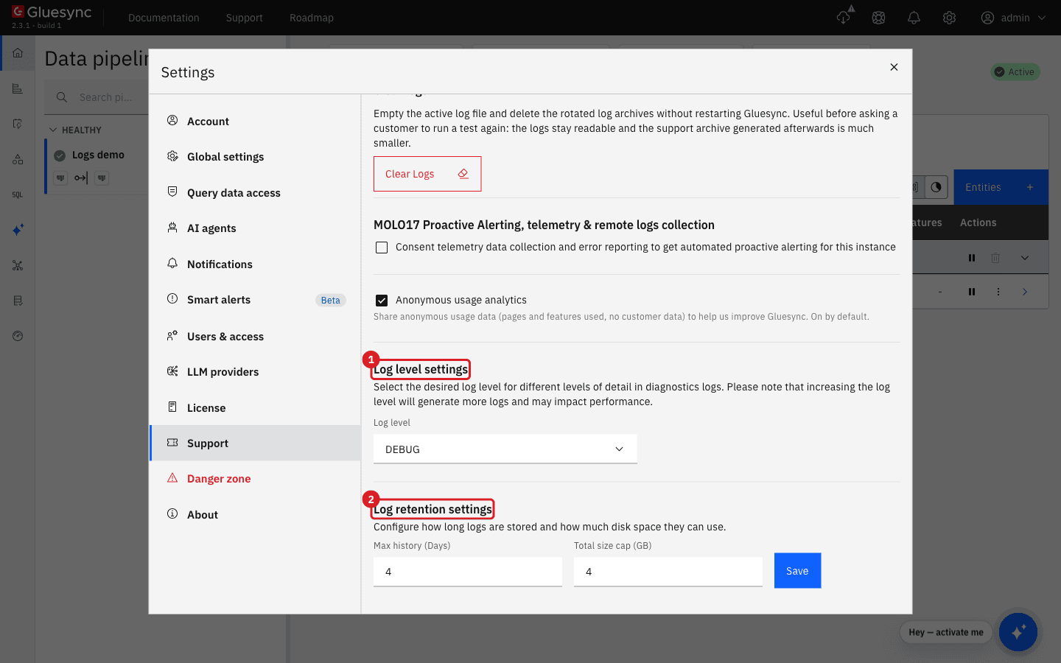This screenshot has height=663, width=1061.
Task: Click the sparkle AI icon in left rail
Action: click(x=18, y=230)
